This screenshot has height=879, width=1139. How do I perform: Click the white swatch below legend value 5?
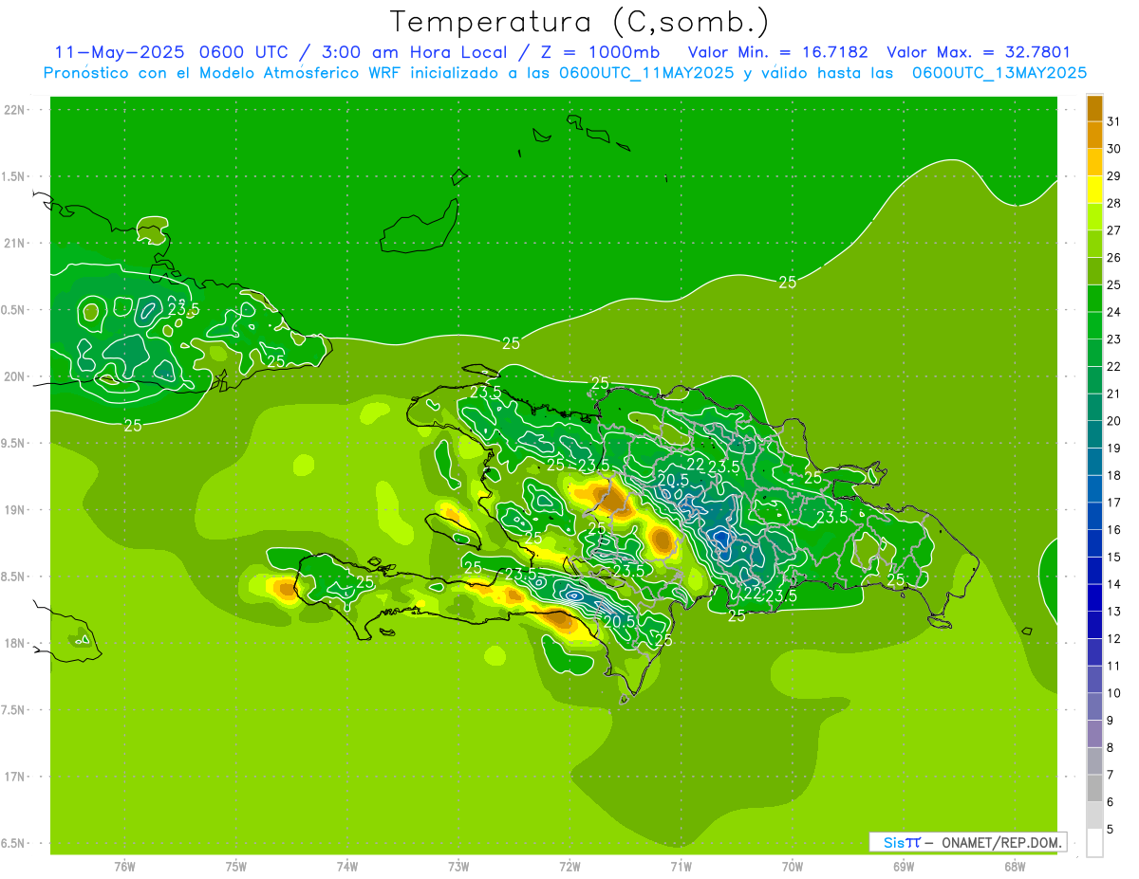(1094, 843)
